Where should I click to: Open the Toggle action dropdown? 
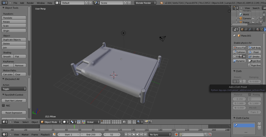point(14,89)
